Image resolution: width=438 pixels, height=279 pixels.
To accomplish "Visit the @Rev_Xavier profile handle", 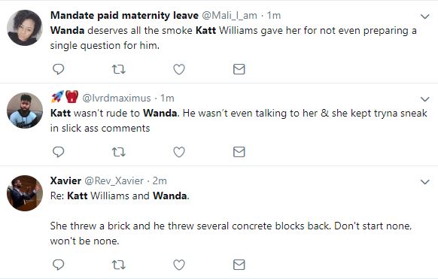I will pos(114,180).
